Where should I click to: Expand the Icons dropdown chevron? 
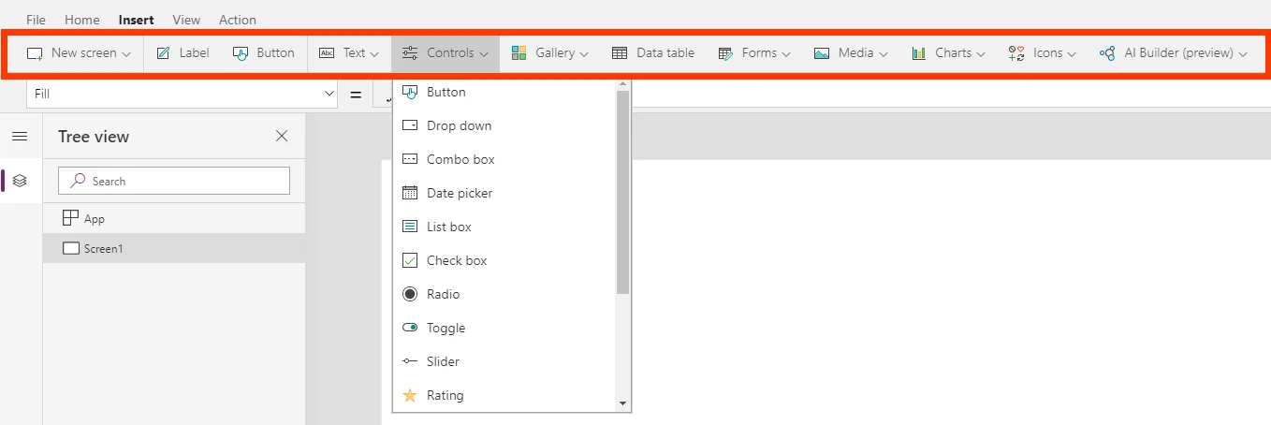(x=1072, y=54)
